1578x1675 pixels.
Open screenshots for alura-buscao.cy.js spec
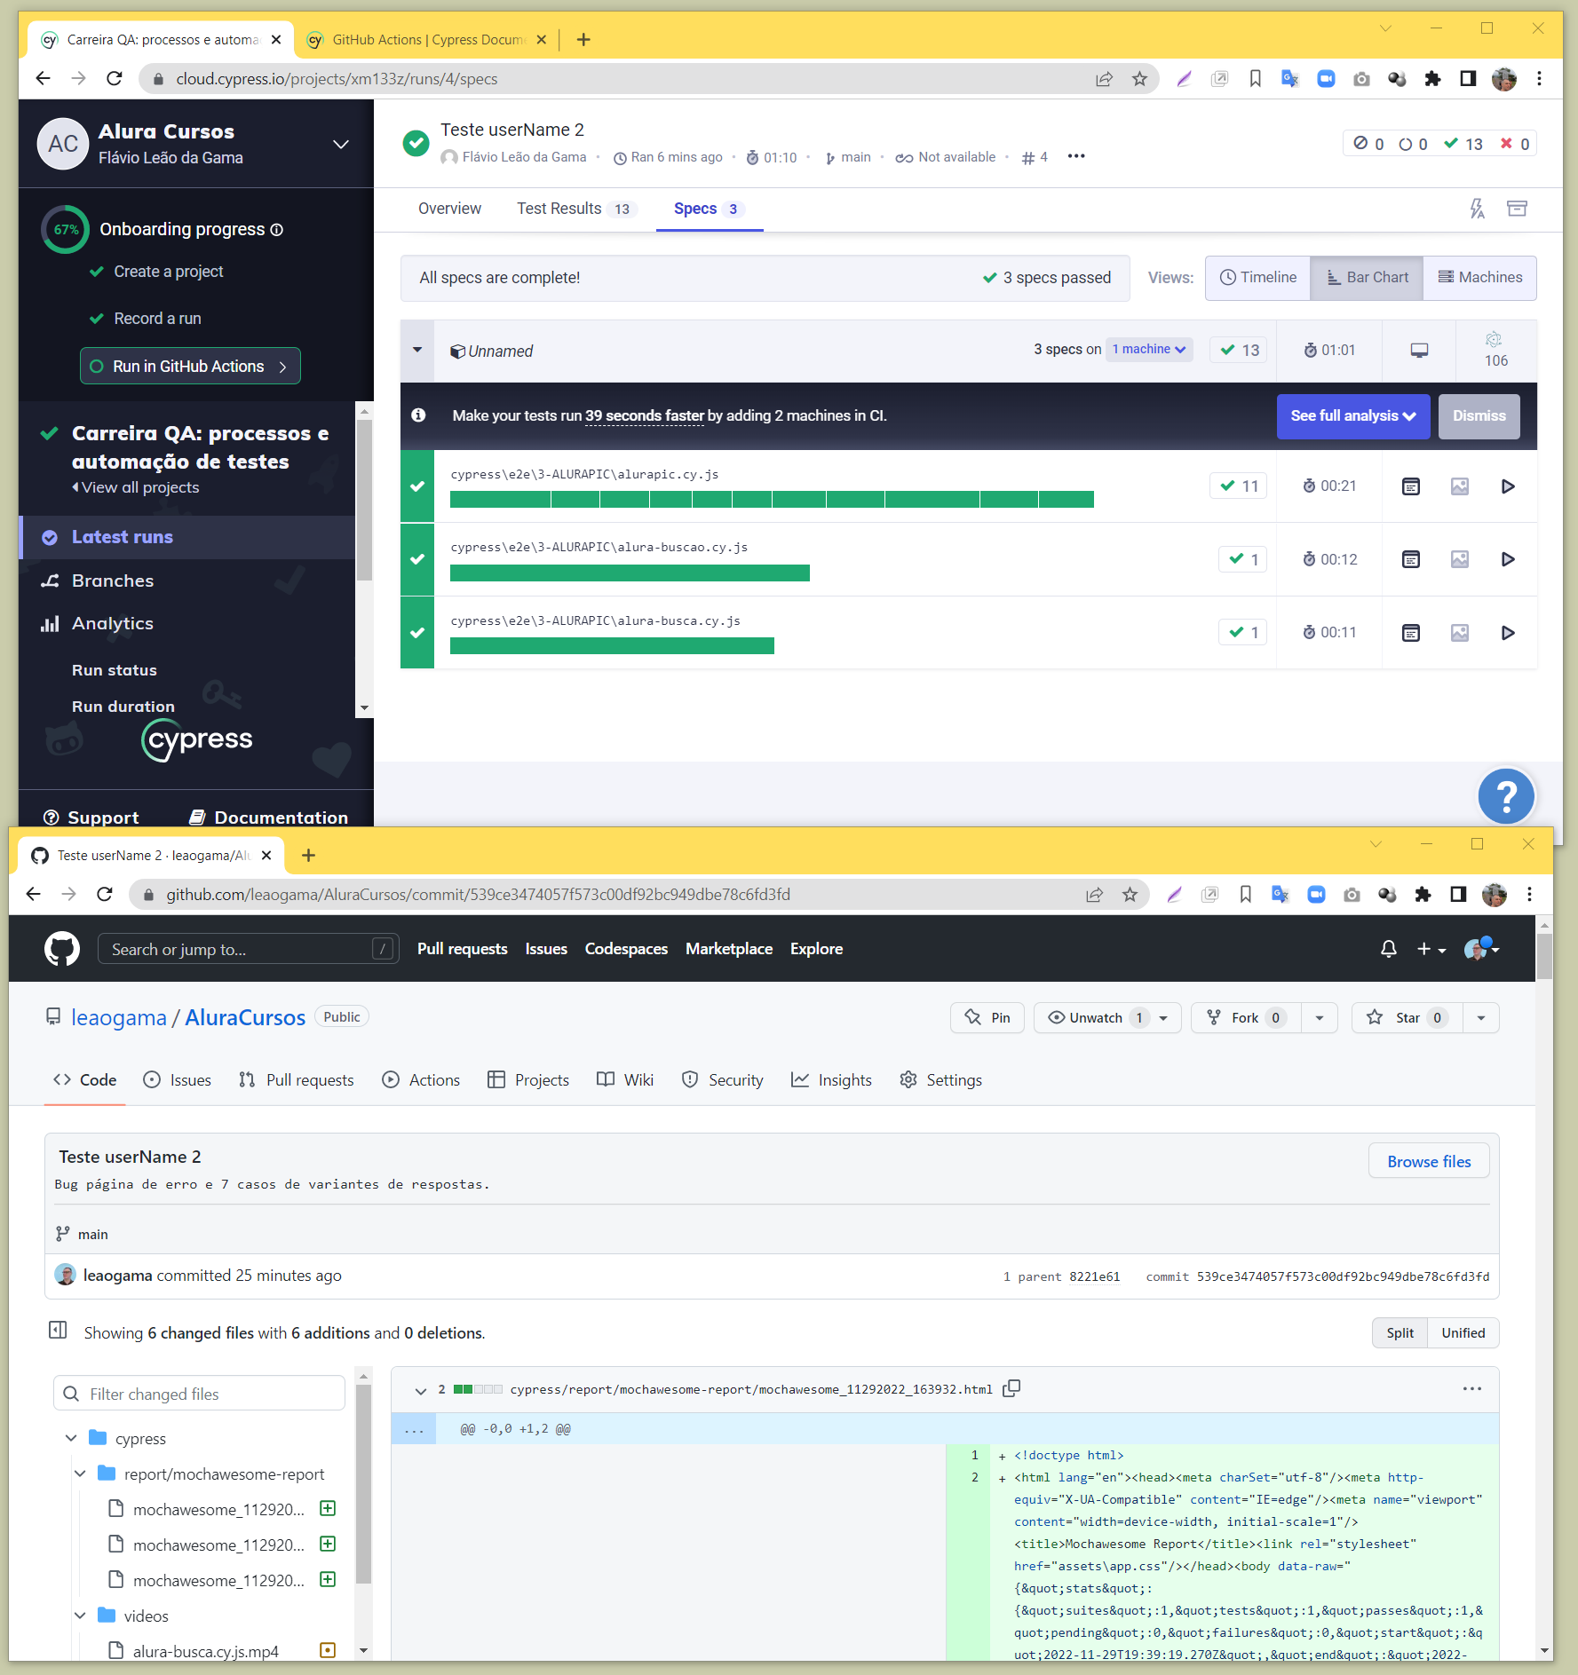(x=1459, y=559)
